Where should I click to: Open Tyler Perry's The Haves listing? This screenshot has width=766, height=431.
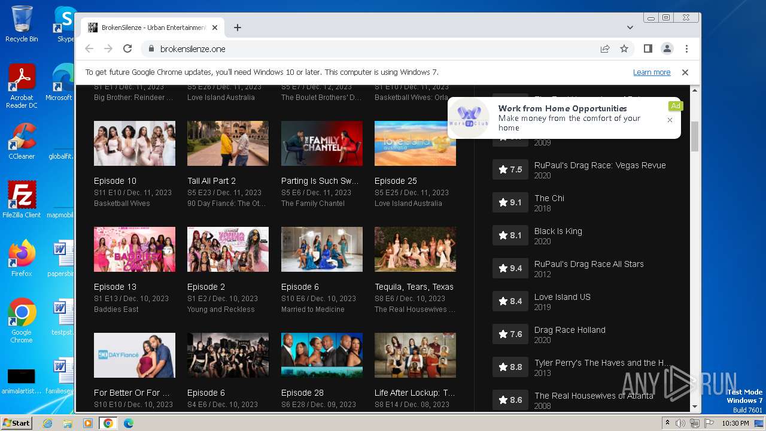(x=602, y=363)
